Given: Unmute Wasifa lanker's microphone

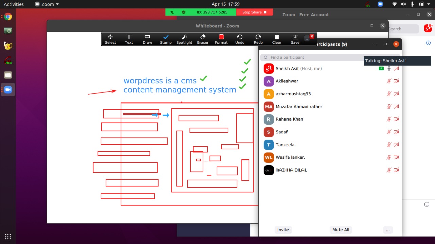Looking at the screenshot, I should tap(389, 157).
